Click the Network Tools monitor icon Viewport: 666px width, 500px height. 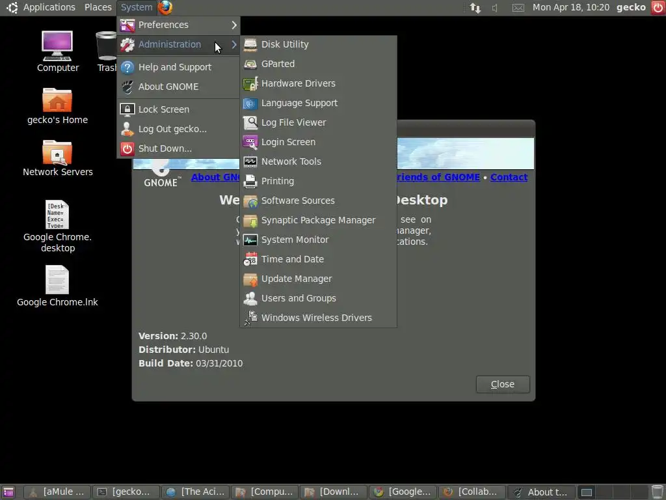pyautogui.click(x=250, y=161)
